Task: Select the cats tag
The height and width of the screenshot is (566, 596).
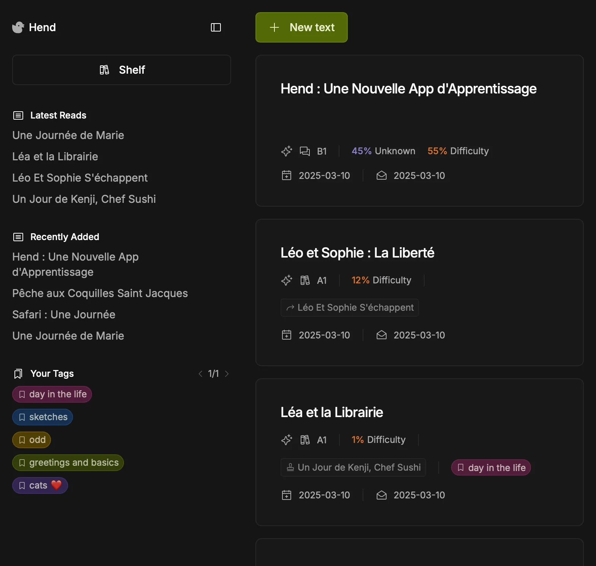Action: coord(40,485)
